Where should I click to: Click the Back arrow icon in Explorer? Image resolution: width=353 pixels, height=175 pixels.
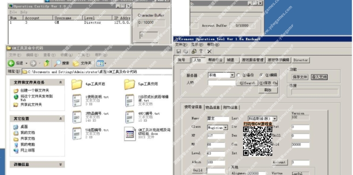(x=11, y=63)
